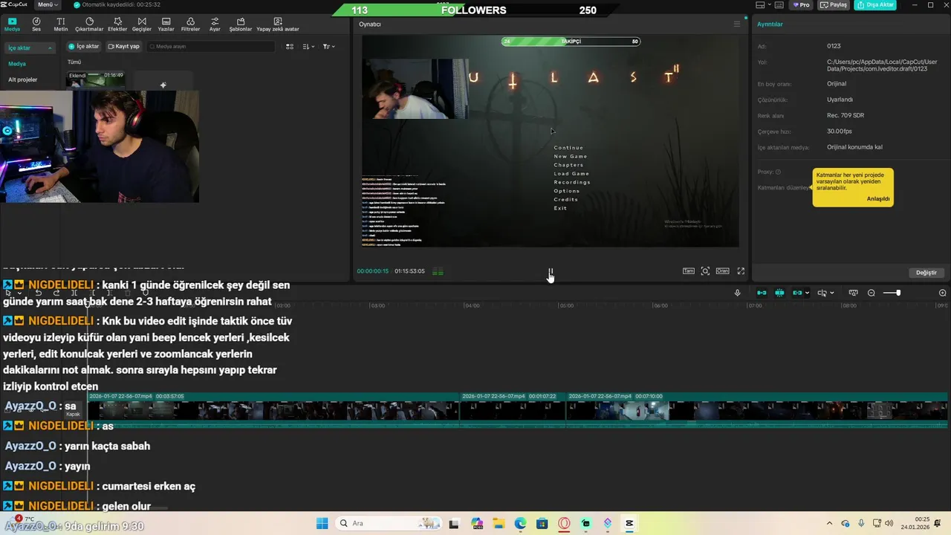This screenshot has width=951, height=535.
Task: Focus the Medya arayın search field
Action: 210,46
